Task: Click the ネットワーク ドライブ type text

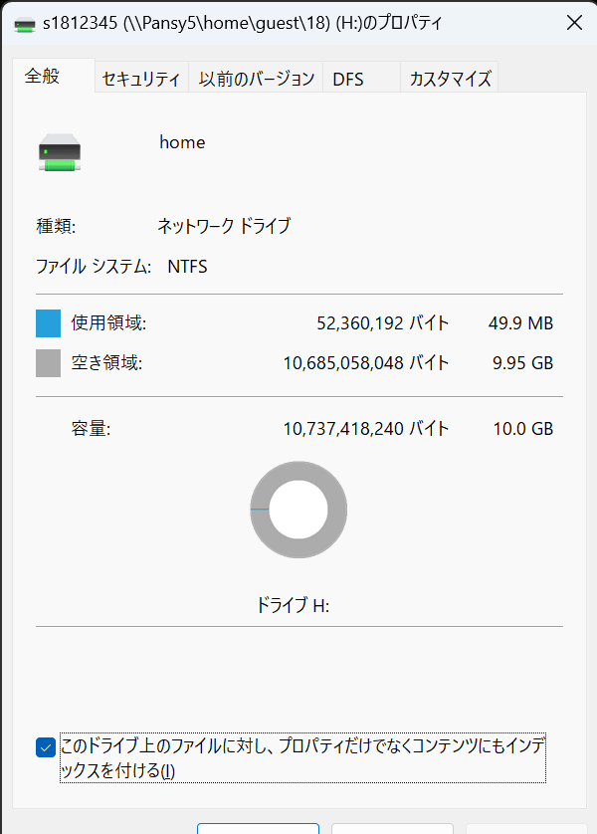Action: pyautogui.click(x=224, y=226)
